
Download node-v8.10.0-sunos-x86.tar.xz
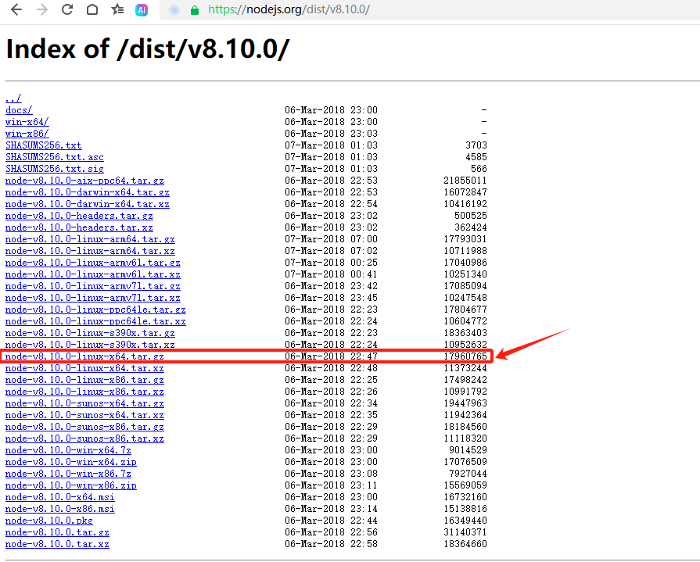pyautogui.click(x=84, y=439)
